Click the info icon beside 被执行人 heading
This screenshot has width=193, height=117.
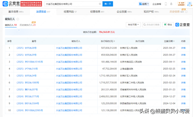(18, 19)
